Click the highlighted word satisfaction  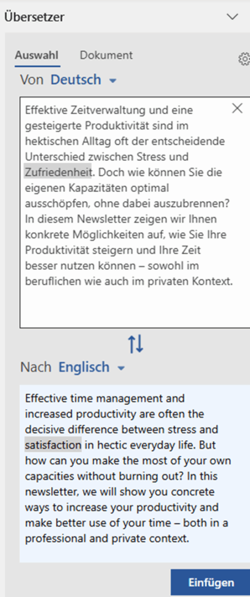(x=53, y=445)
